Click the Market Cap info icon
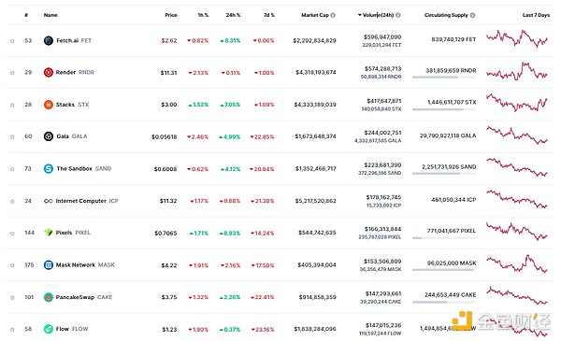Screen dimensions: 561x341 pyautogui.click(x=333, y=15)
